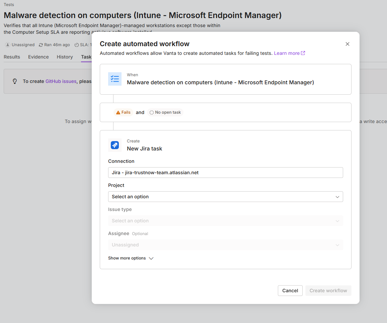This screenshot has width=387, height=323.
Task: Click the Connection input field
Action: 225,173
